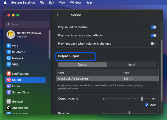Open the System Settings menu
Image resolution: width=167 pixels, height=120 pixels.
[x=23, y=2]
